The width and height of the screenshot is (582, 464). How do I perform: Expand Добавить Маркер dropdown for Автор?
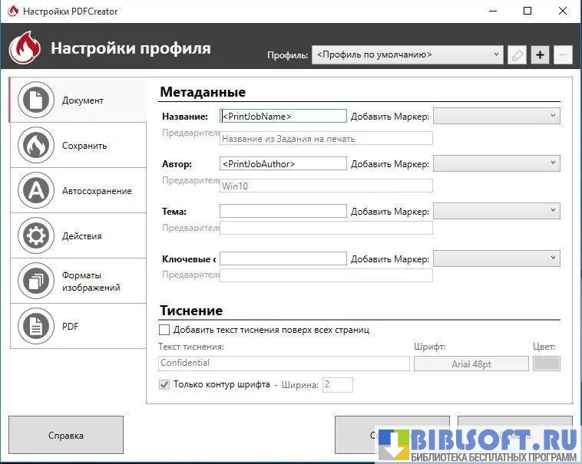496,163
